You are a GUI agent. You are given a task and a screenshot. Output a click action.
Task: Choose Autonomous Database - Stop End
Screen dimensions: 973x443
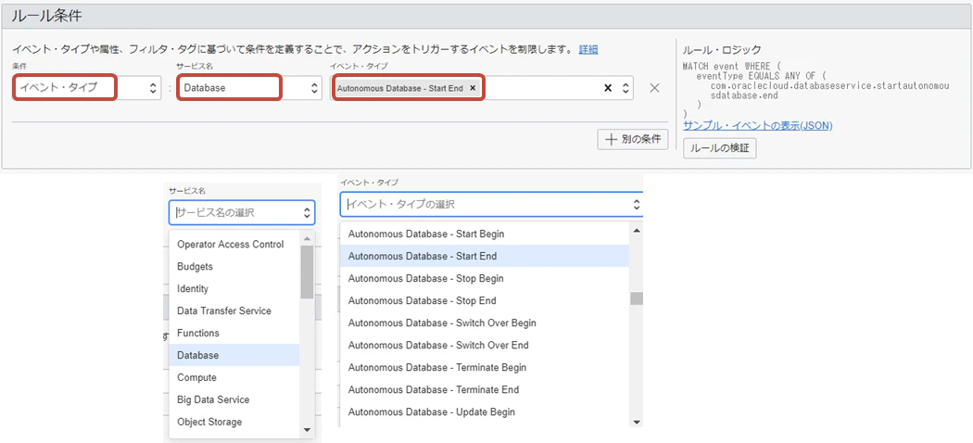[x=485, y=301]
